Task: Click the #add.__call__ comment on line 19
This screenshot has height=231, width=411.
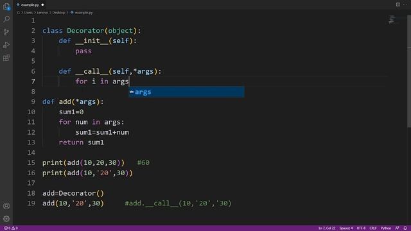Action: click(179, 203)
